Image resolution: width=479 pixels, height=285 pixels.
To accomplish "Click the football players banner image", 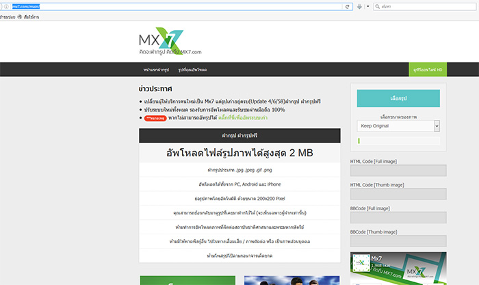I will (x=292, y=280).
